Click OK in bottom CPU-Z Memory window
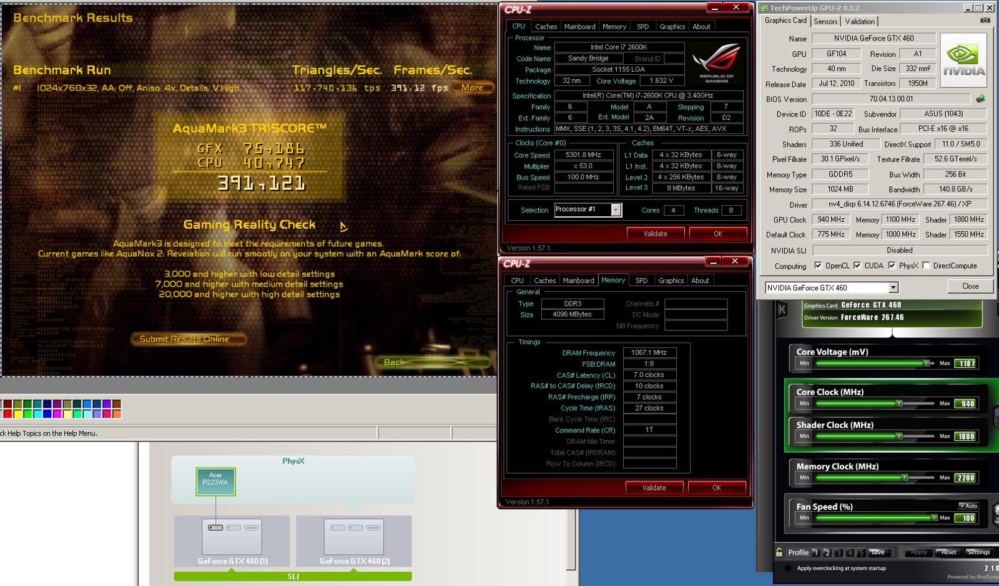 tap(717, 488)
